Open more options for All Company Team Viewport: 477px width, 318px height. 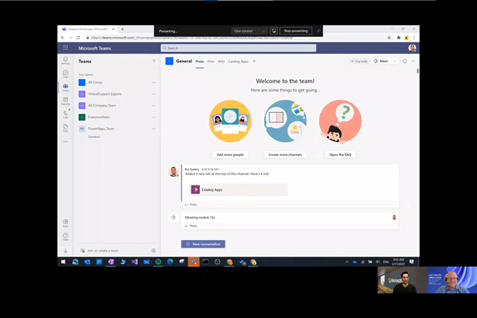pyautogui.click(x=154, y=106)
